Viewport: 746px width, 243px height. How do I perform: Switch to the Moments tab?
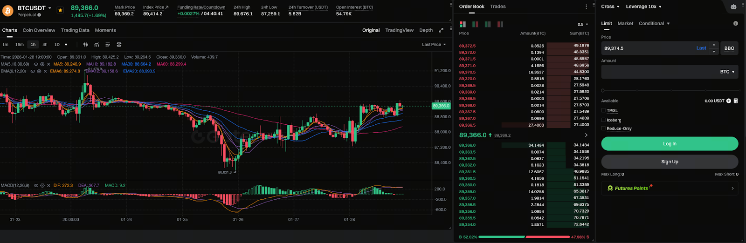point(105,30)
